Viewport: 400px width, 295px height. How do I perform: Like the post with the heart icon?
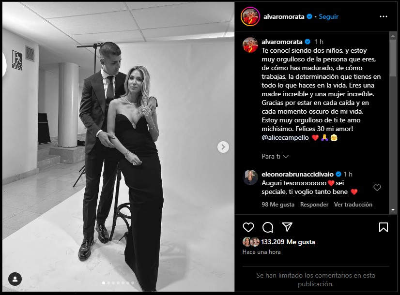(x=248, y=227)
